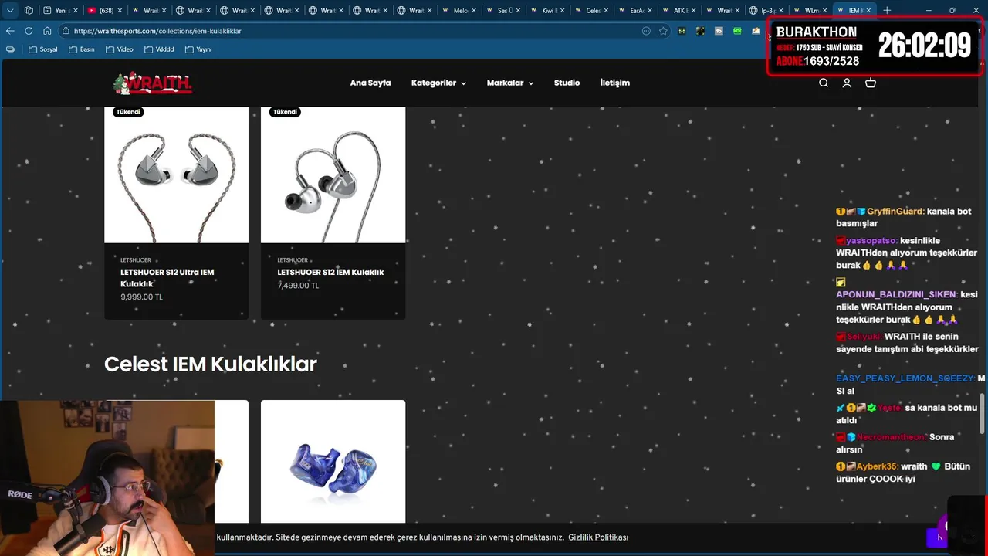
Task: Open the İletişim menu item
Action: (x=615, y=83)
